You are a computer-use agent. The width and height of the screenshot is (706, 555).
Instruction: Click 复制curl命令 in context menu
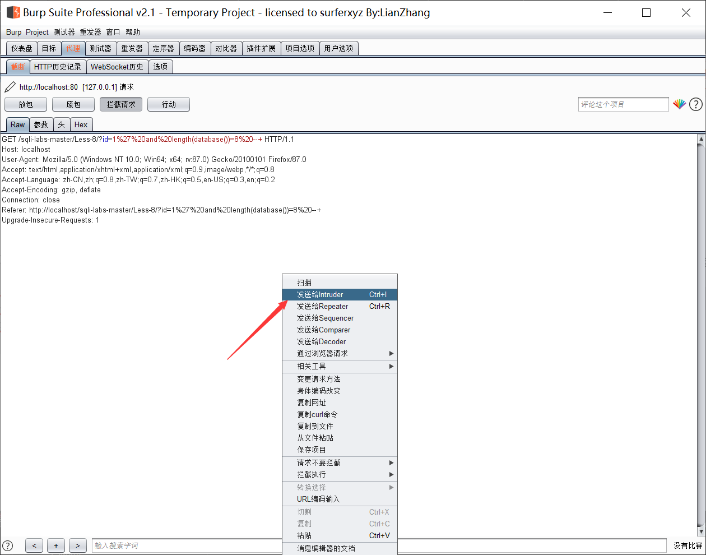340,414
